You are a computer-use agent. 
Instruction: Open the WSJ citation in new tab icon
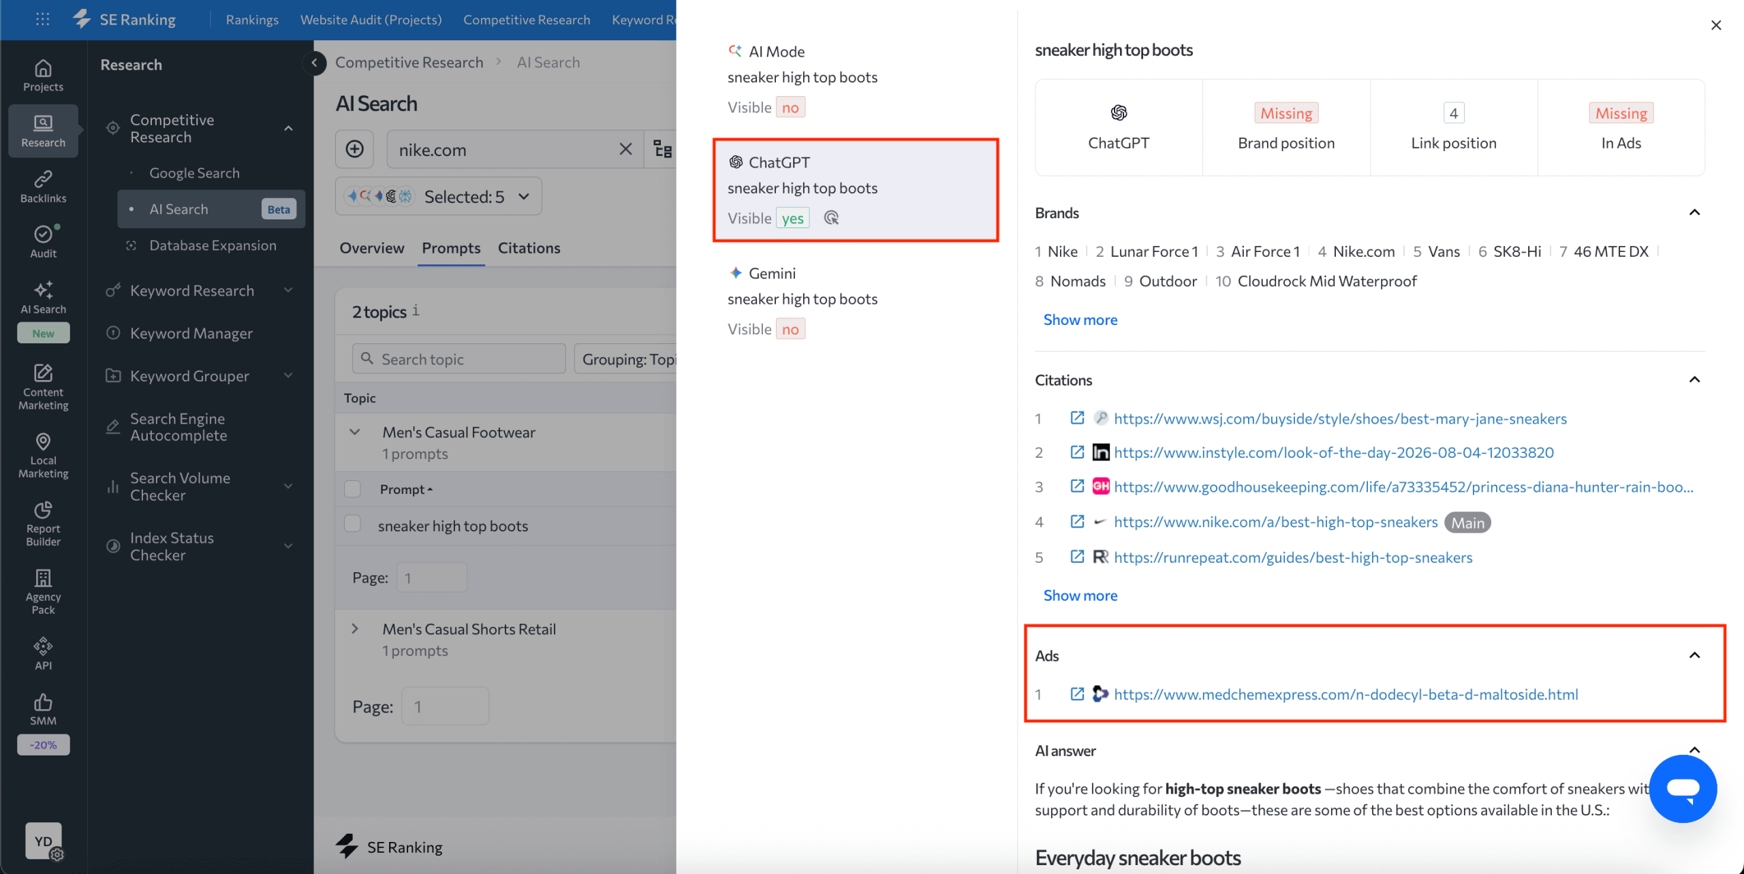coord(1077,418)
